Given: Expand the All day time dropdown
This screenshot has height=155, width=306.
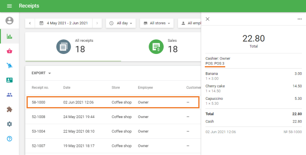Looking at the screenshot, I should (x=121, y=23).
